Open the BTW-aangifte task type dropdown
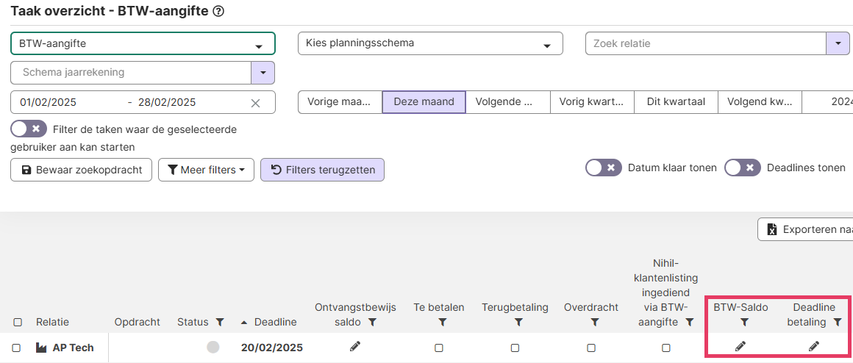 click(x=143, y=44)
